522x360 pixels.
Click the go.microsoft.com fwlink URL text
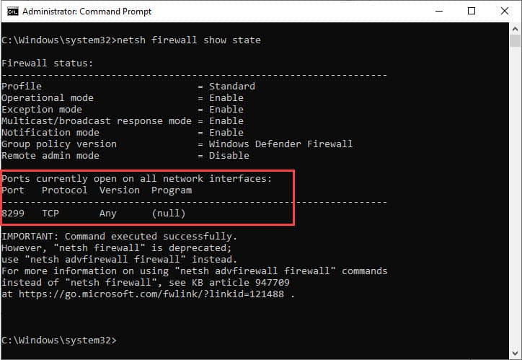[151, 294]
